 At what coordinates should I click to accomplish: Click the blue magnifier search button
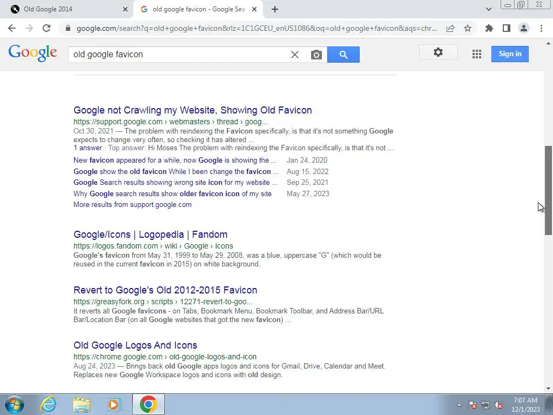[343, 55]
